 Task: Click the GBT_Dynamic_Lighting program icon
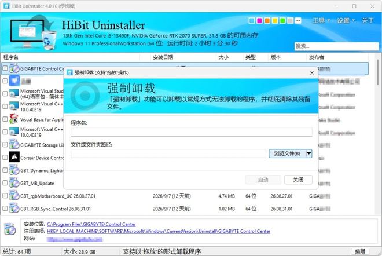14,170
